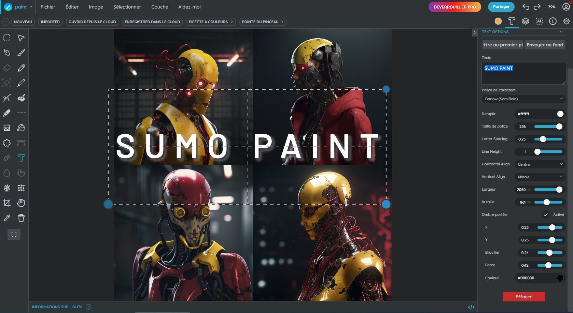This screenshot has height=313, width=573.
Task: Toggle the Ombre portée Activé checkbox
Action: tap(546, 214)
